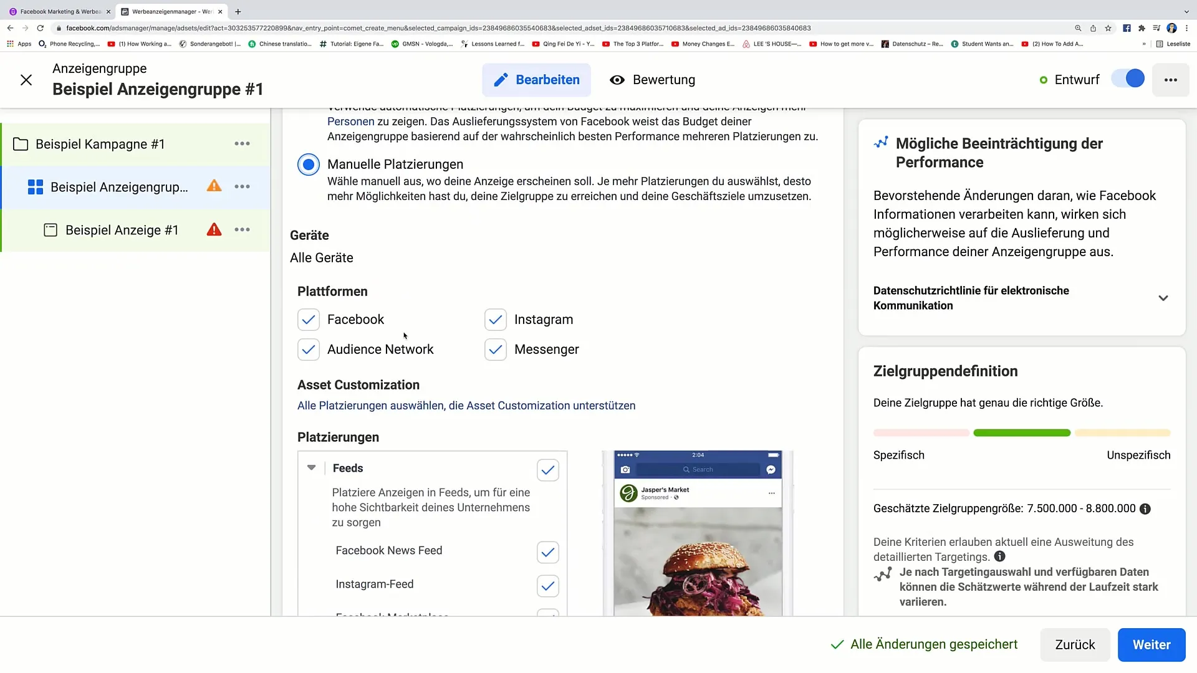The width and height of the screenshot is (1197, 673).
Task: Uncheck the Instagram platform checkbox
Action: 496,320
